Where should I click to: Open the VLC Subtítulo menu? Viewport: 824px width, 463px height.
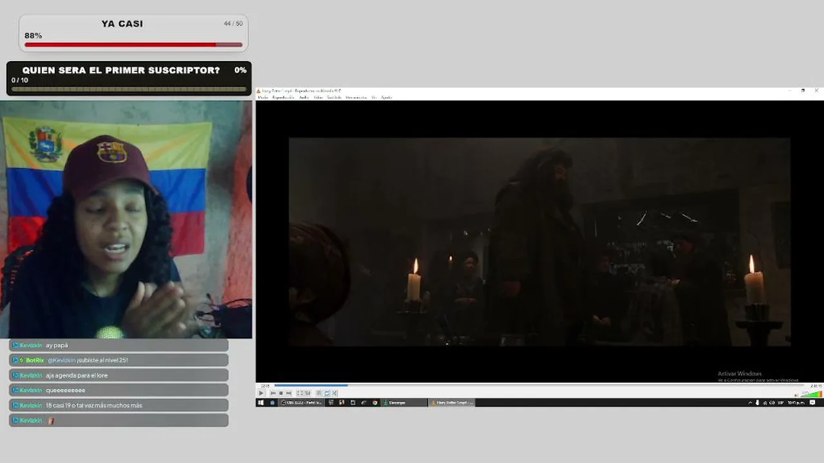[x=334, y=98]
